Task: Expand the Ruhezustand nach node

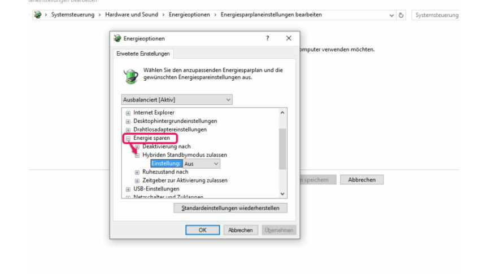Action: tap(137, 172)
